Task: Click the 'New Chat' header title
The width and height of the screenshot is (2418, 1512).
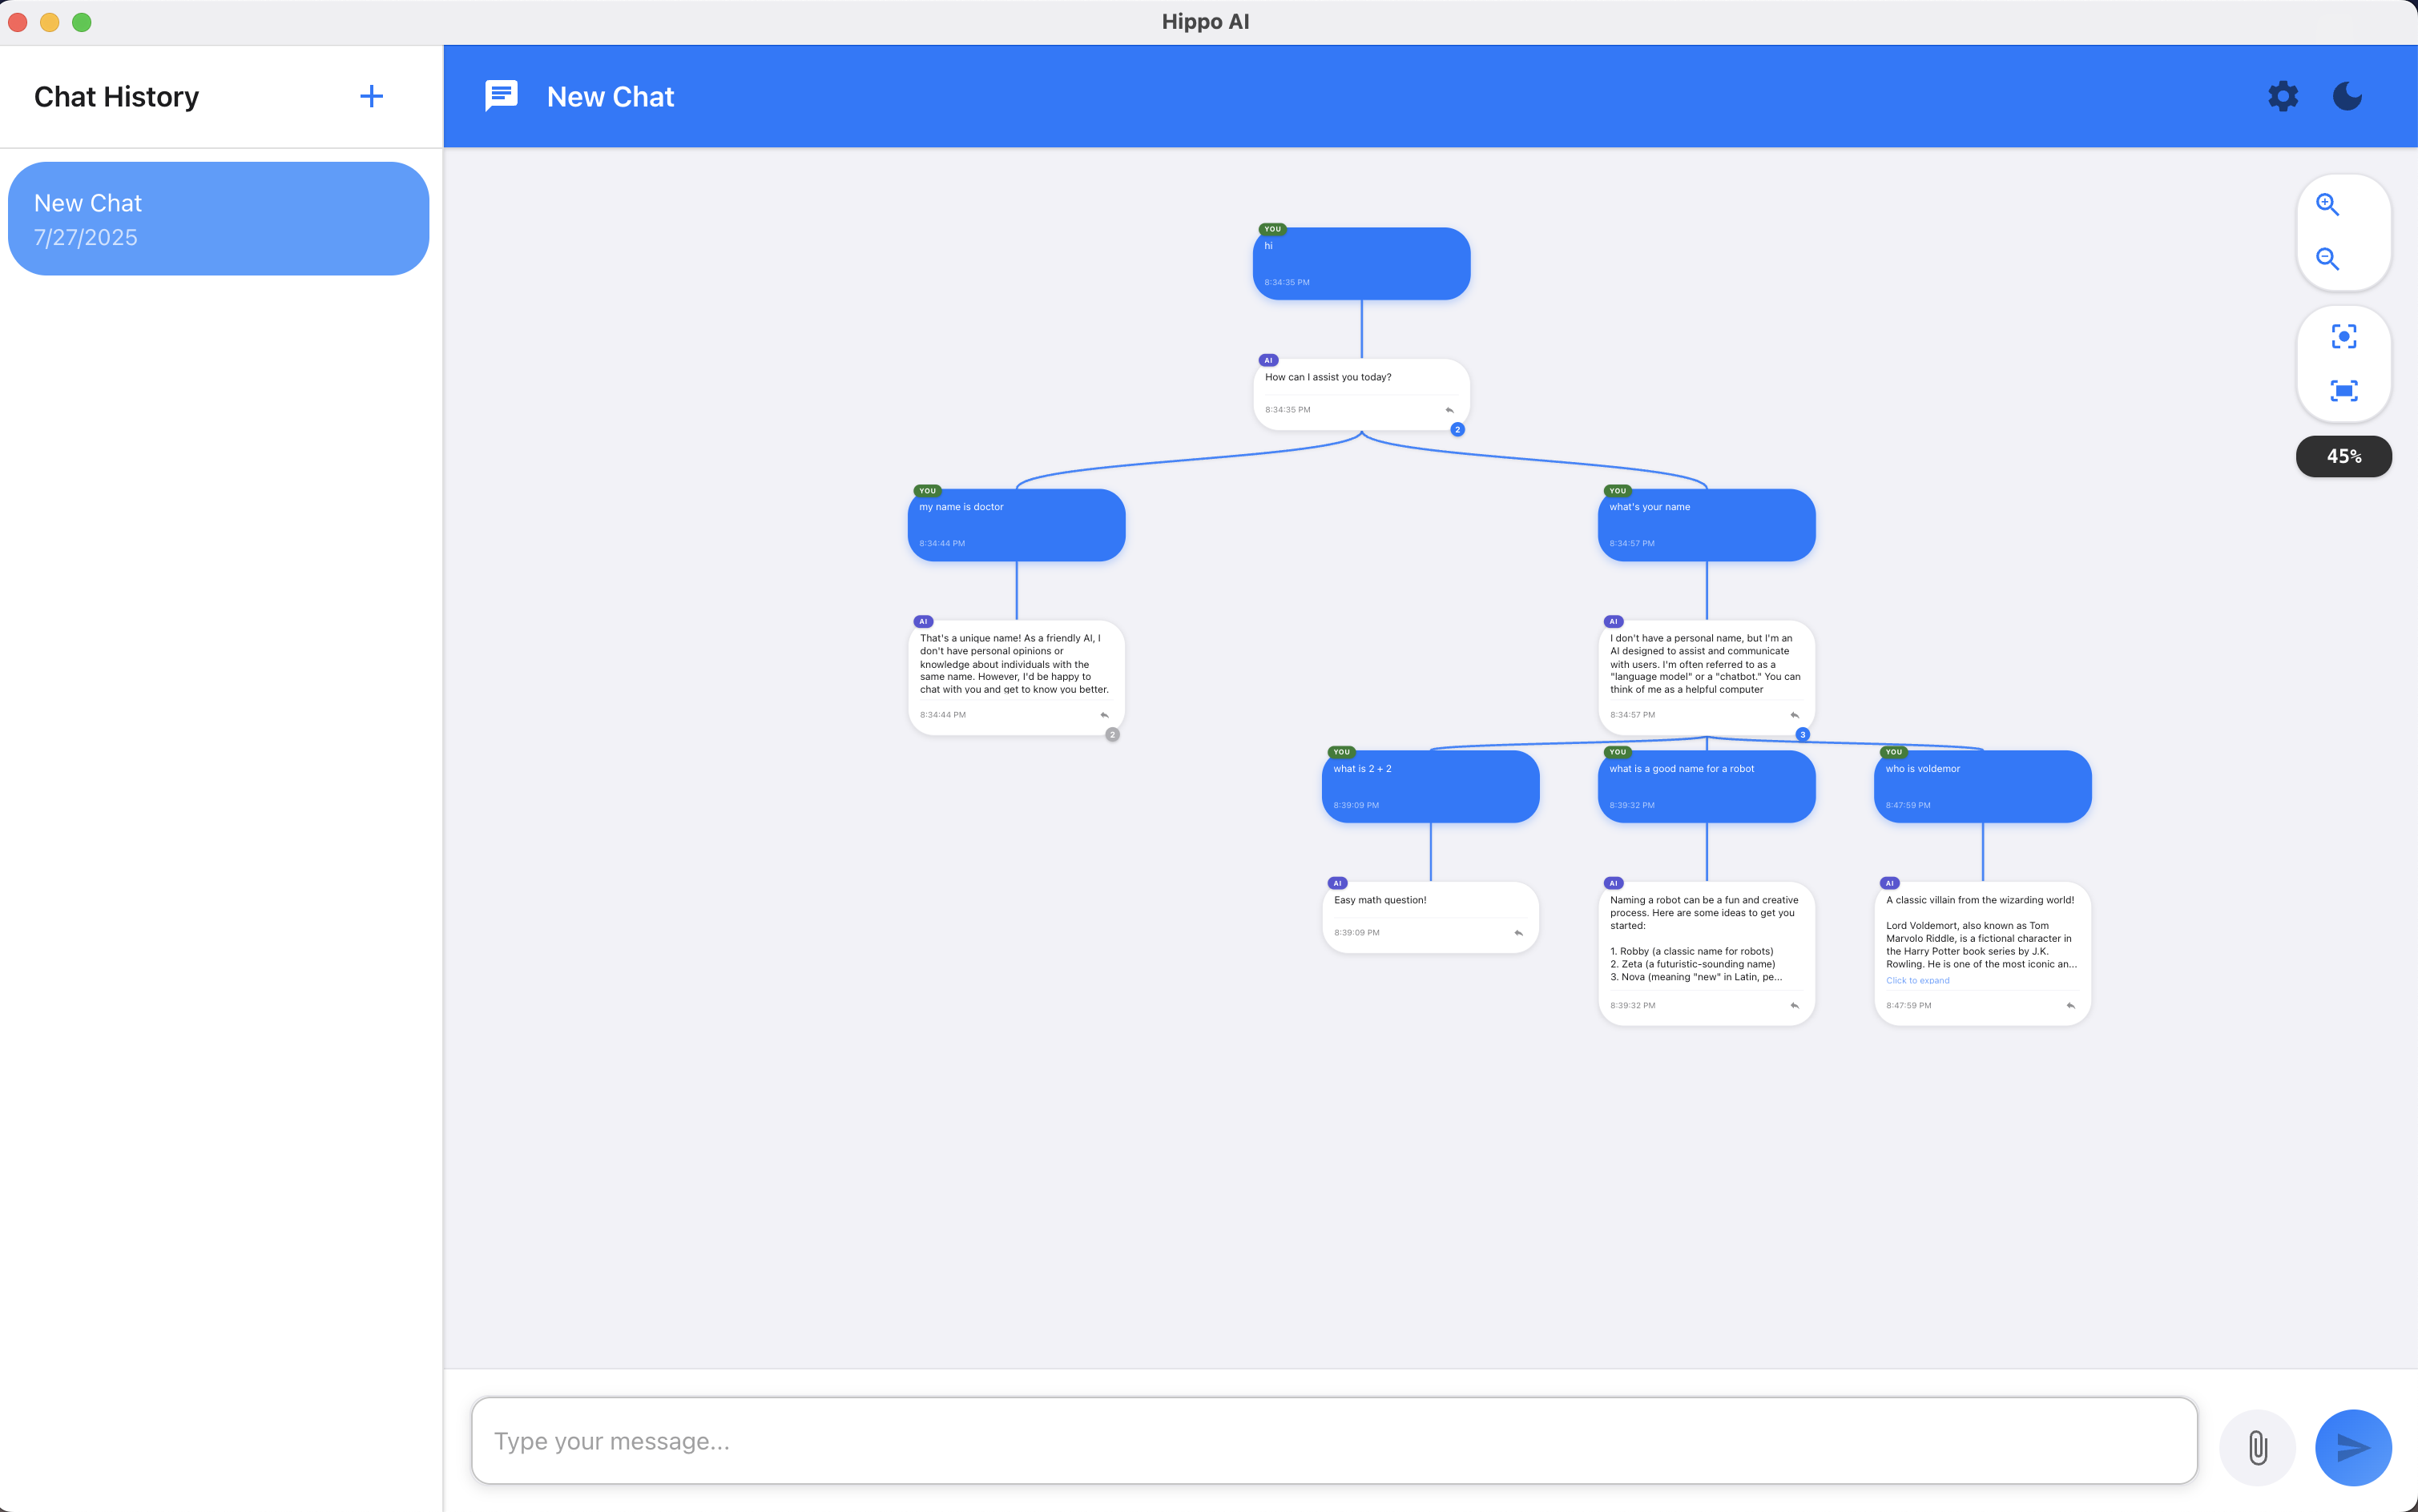Action: tap(611, 96)
